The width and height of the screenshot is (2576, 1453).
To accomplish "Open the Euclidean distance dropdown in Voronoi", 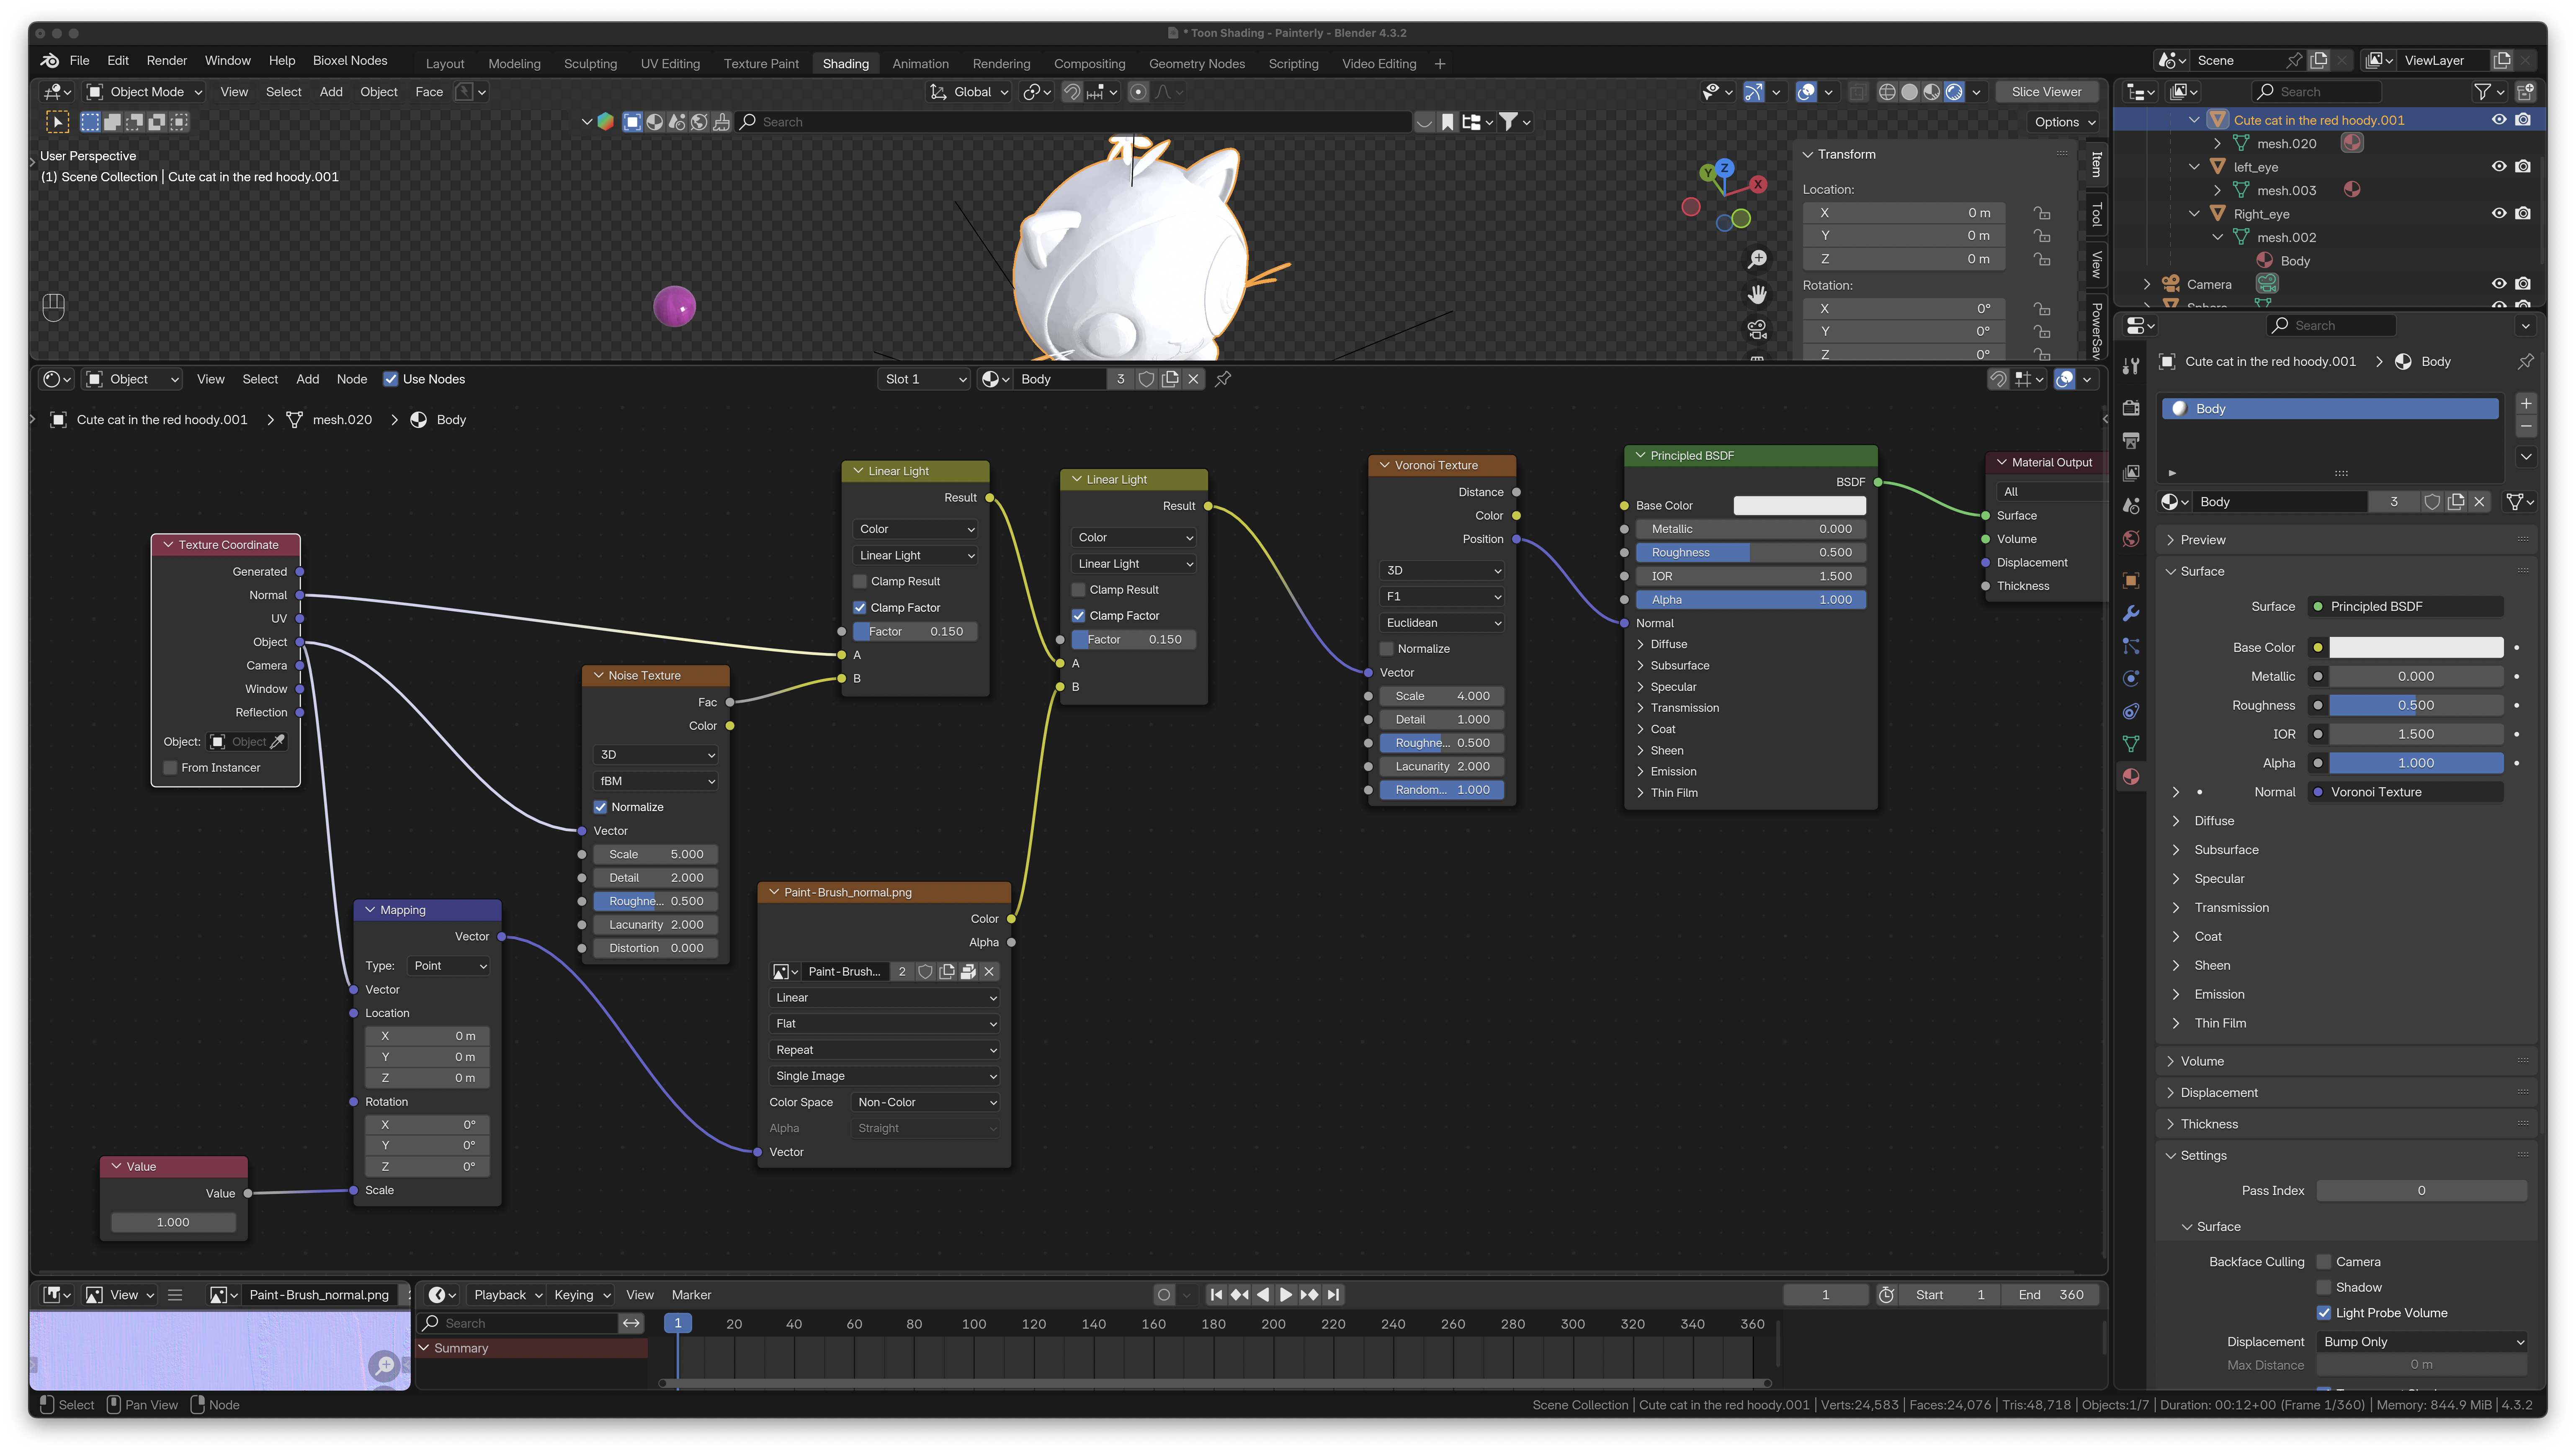I will (x=1442, y=623).
